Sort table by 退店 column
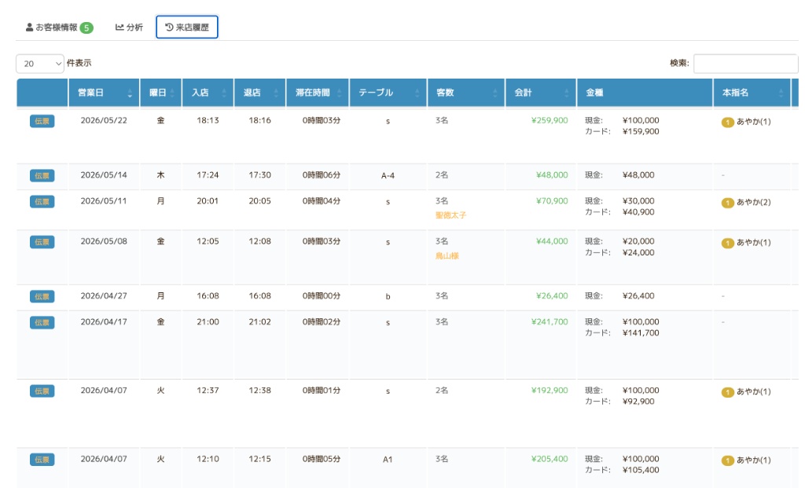 point(259,93)
